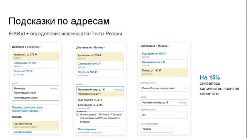Select Сейчас онлайн payment option

tap(36, 132)
